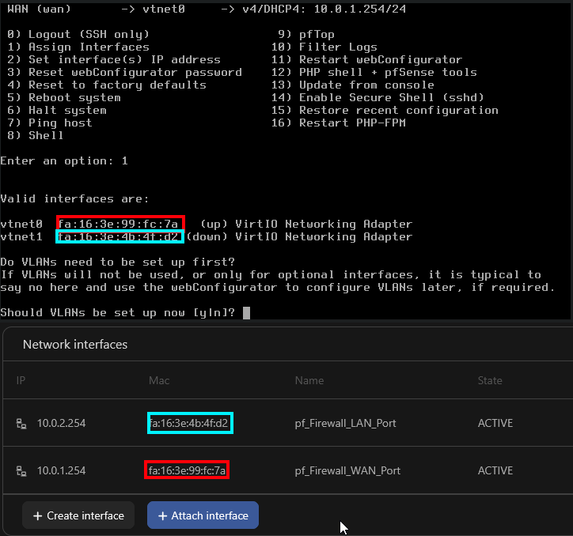The image size is (573, 536).
Task: Click the Name column header
Action: 309,380
